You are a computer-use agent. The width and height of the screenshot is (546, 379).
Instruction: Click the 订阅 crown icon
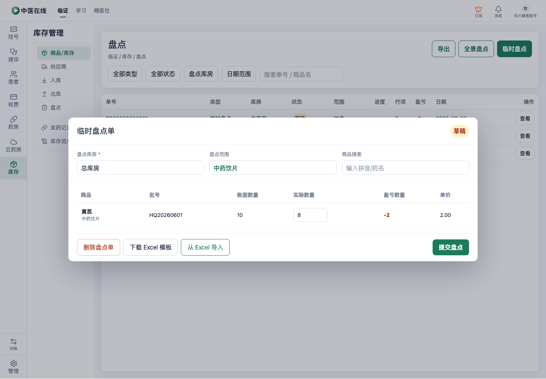[x=479, y=11]
